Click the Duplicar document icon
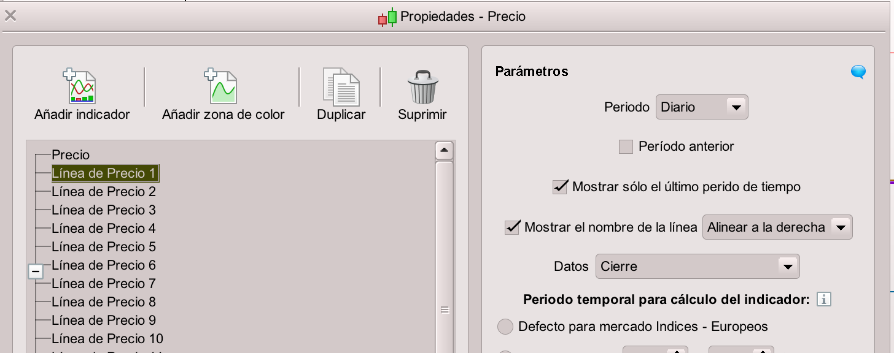Viewport: 894px width, 353px height. [341, 86]
